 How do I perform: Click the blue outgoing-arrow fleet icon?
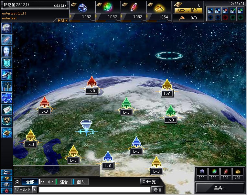pos(210,11)
